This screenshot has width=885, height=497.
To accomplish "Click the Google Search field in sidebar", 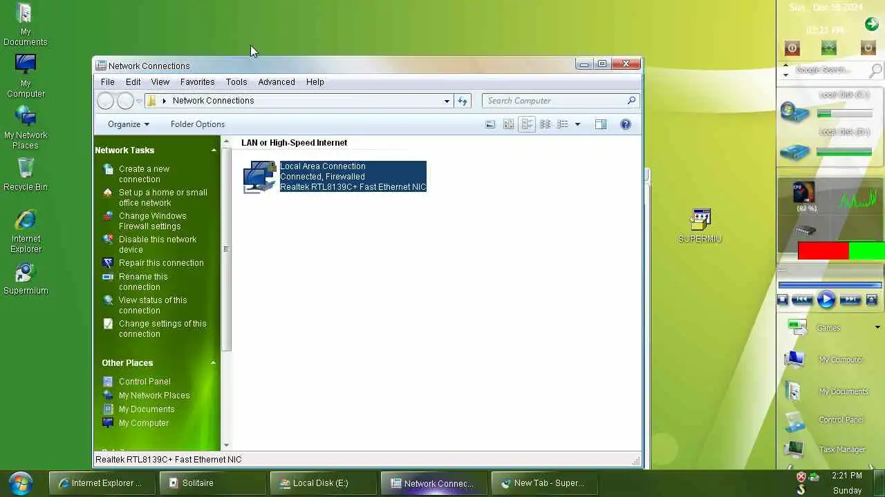I will click(x=828, y=70).
